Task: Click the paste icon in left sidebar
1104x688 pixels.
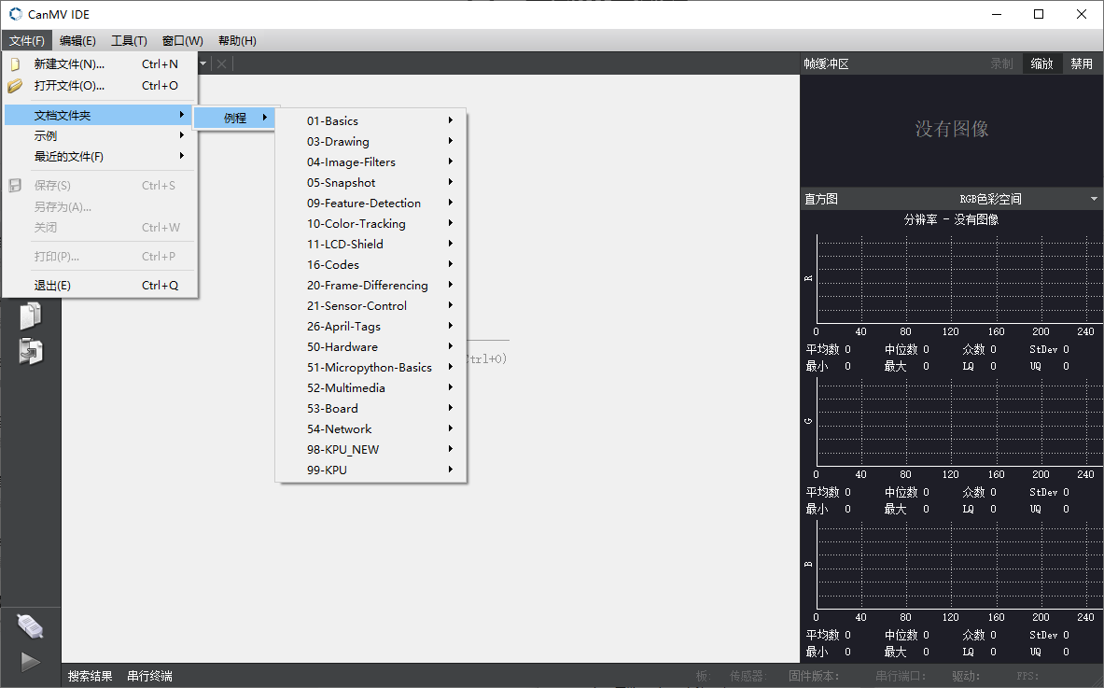Action: click(x=30, y=351)
